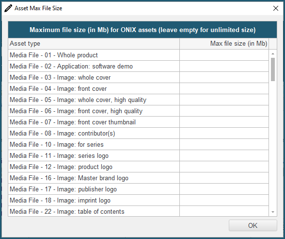Screen dimensions: 285x239
Task: Click the pencil icon in title bar
Action: click(8, 8)
